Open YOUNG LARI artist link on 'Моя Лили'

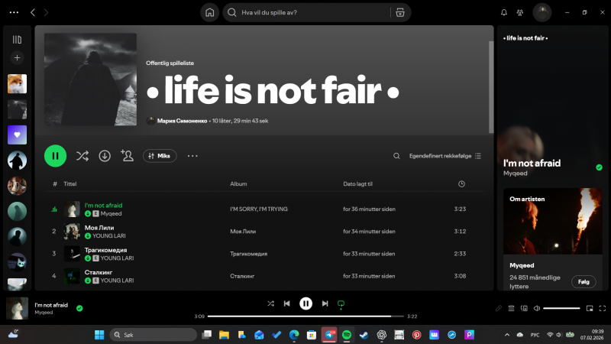109,236
